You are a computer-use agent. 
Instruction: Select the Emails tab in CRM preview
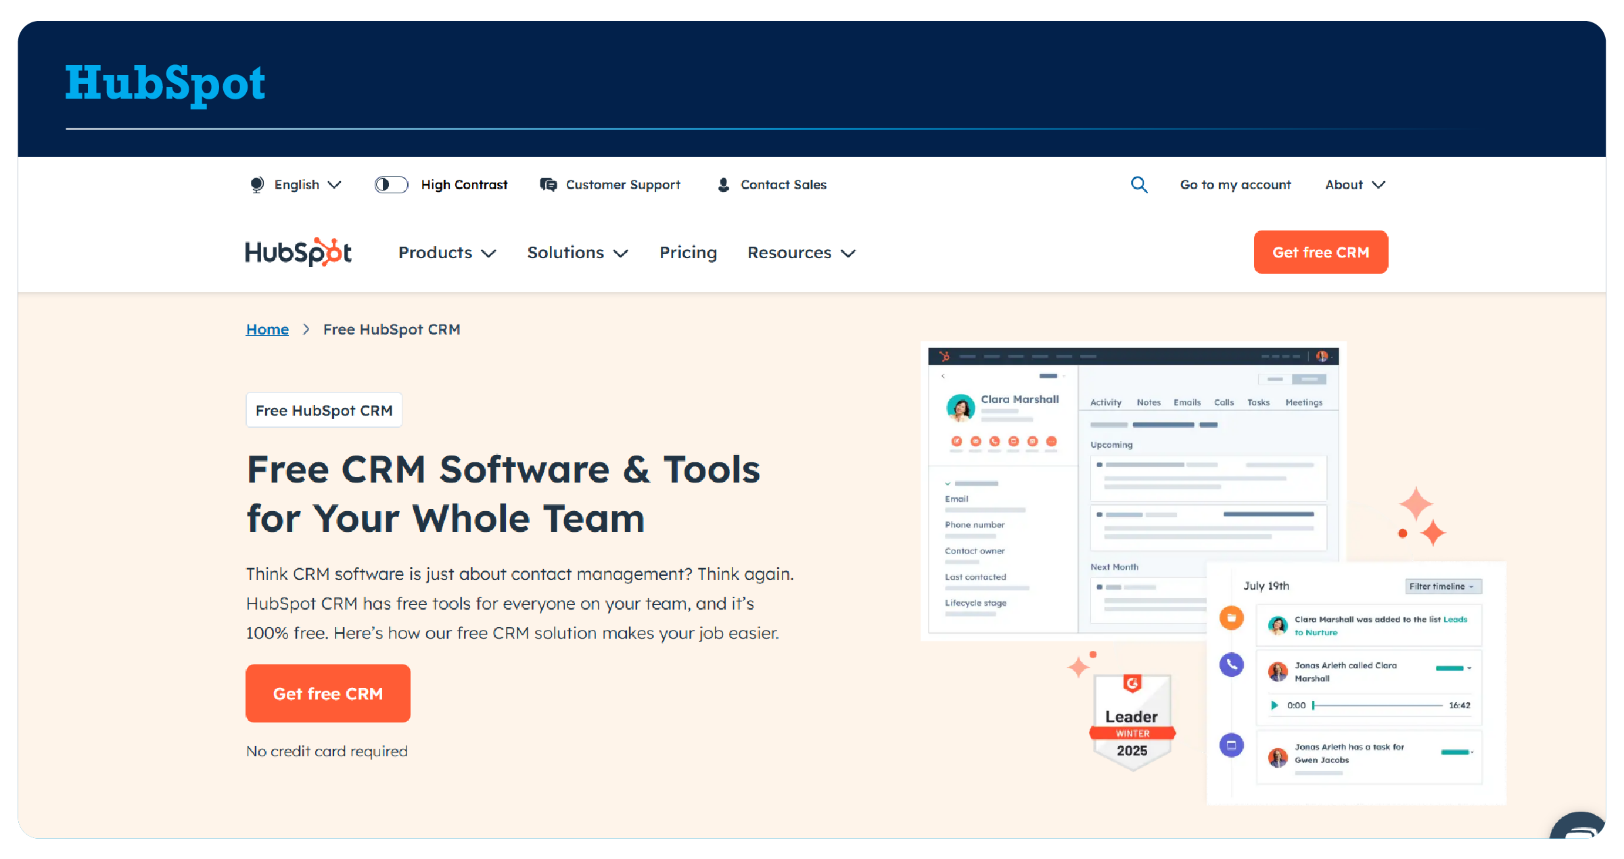(x=1187, y=402)
